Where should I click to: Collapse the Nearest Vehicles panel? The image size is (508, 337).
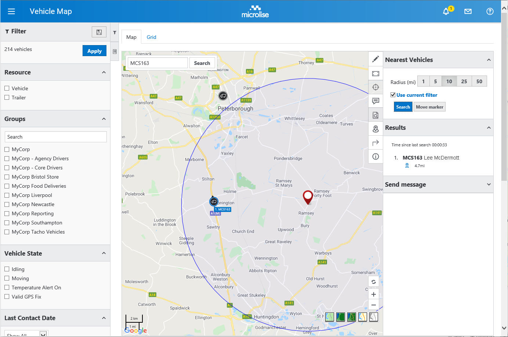(x=489, y=60)
